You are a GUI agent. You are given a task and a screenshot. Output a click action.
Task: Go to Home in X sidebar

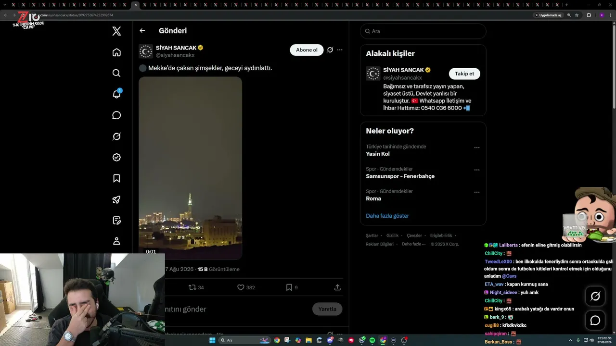tap(116, 52)
